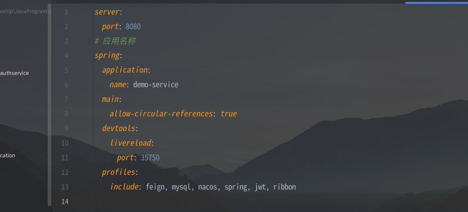Click the blue progress bar at top right
468x212 pixels.
pos(436,3)
